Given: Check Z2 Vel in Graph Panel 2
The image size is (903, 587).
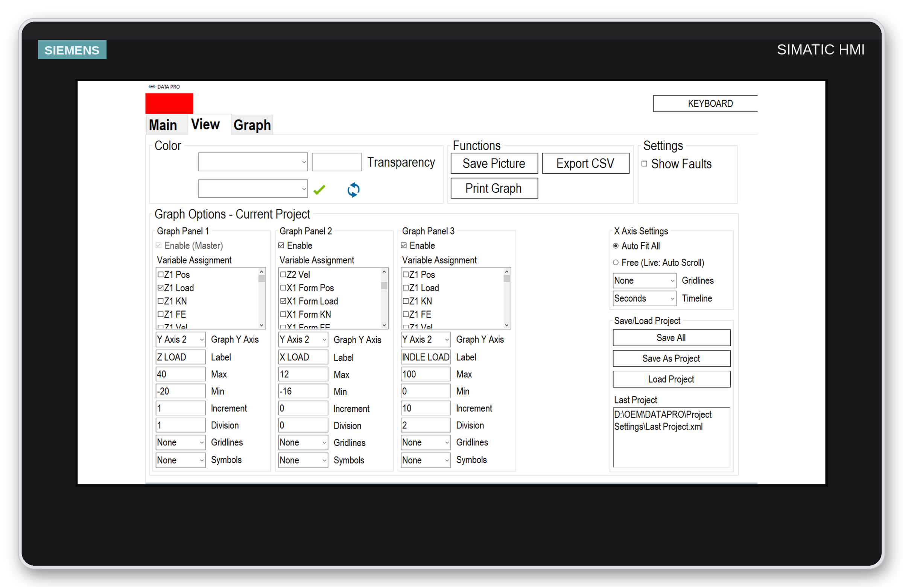Looking at the screenshot, I should coord(283,274).
